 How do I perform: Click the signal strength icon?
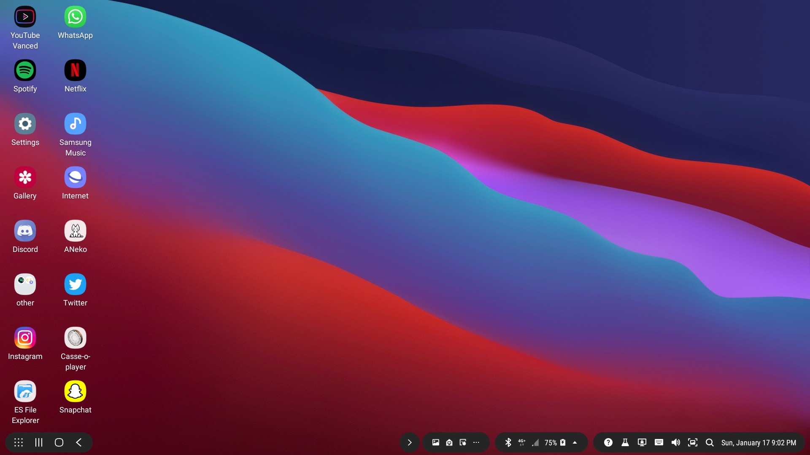[535, 442]
